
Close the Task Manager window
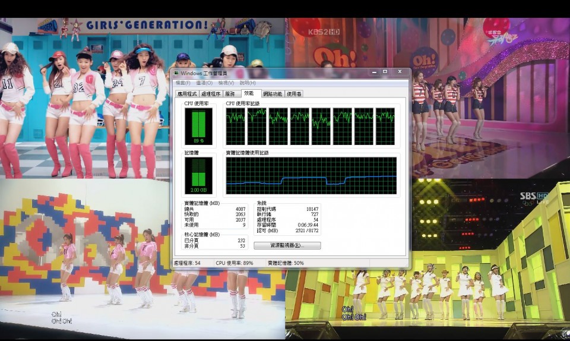tap(400, 72)
